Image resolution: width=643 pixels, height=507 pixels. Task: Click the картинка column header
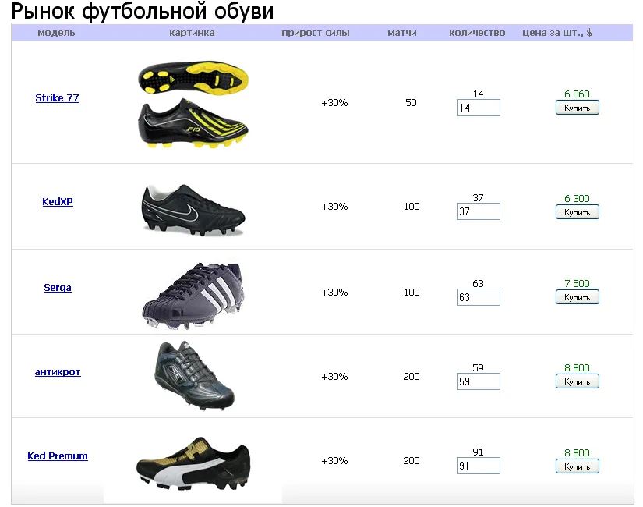(192, 33)
